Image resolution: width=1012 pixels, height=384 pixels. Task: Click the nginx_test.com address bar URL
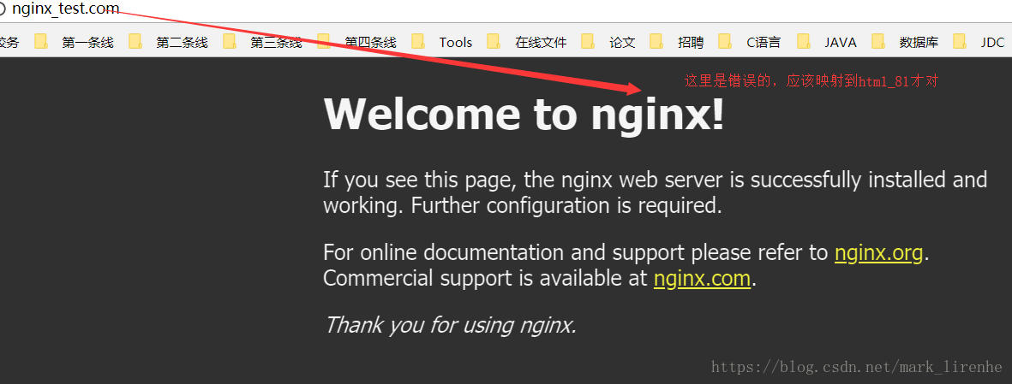pyautogui.click(x=66, y=9)
